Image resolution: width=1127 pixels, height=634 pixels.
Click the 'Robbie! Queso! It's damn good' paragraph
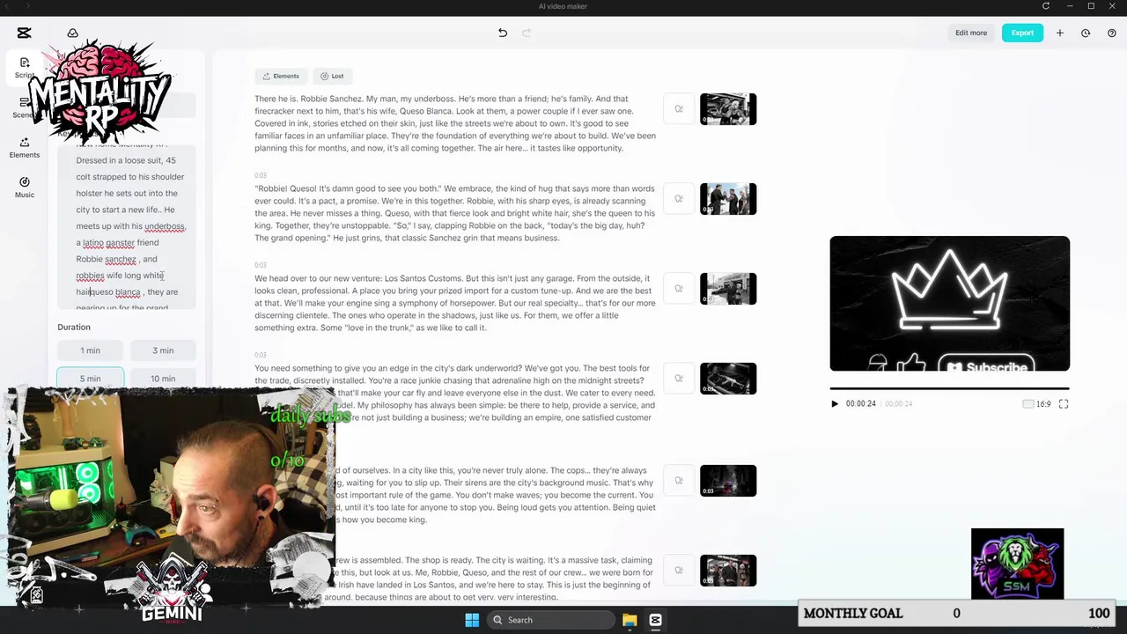455,213
